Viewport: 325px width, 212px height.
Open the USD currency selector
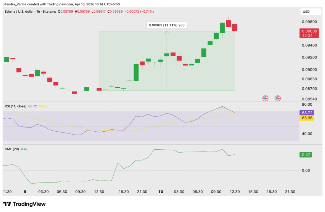(x=311, y=11)
